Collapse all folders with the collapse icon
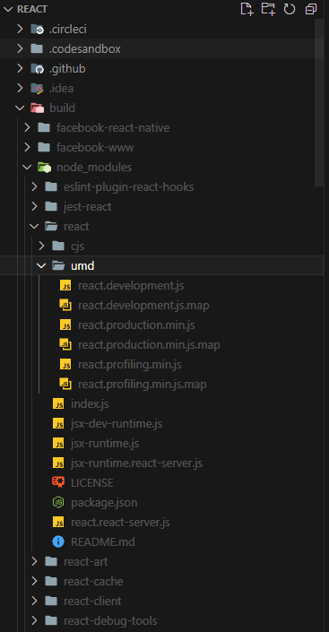The height and width of the screenshot is (632, 329). (x=311, y=9)
